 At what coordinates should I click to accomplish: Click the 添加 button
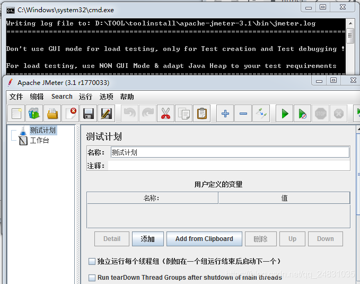coord(148,239)
